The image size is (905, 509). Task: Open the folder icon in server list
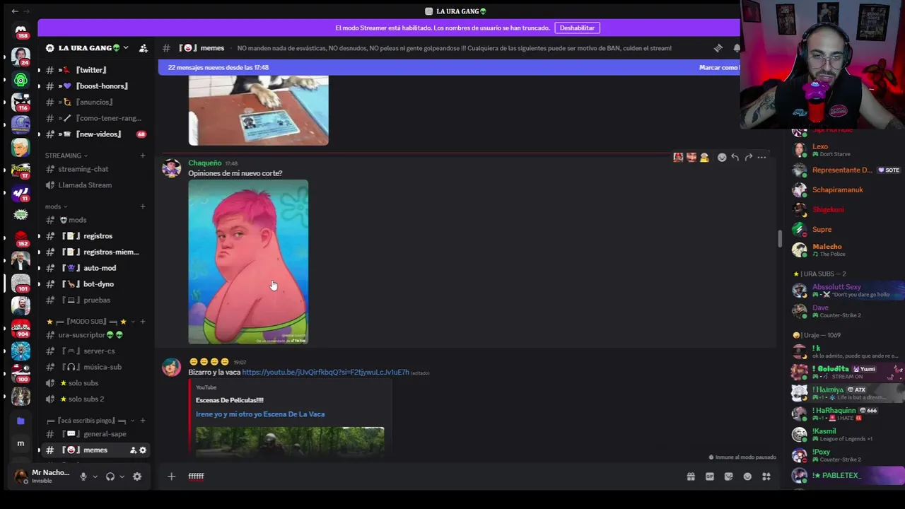[21, 421]
